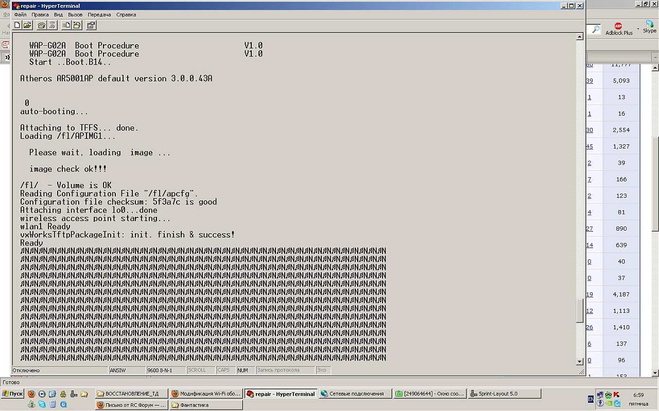
Task: Click the CAPS indicator in the status bar
Action: tap(226, 370)
